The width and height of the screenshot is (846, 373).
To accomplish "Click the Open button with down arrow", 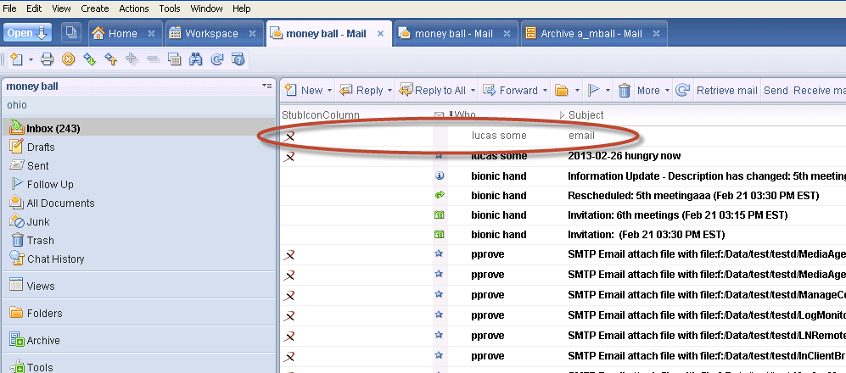I will click(27, 33).
